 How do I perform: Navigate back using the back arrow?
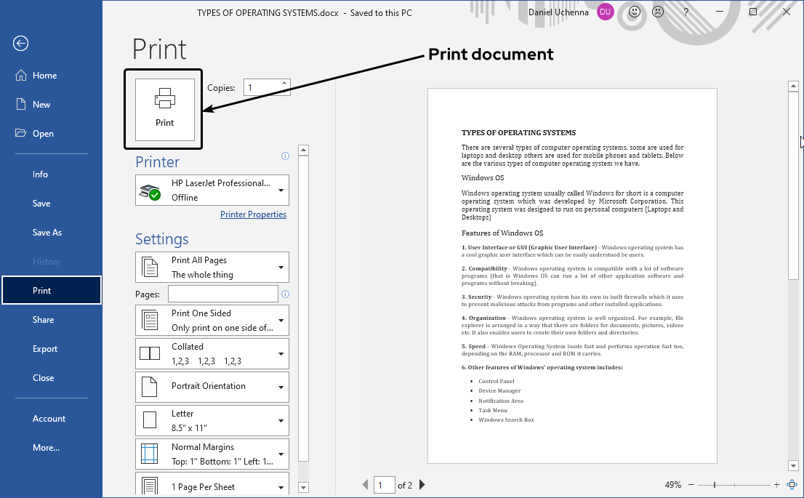coord(20,44)
